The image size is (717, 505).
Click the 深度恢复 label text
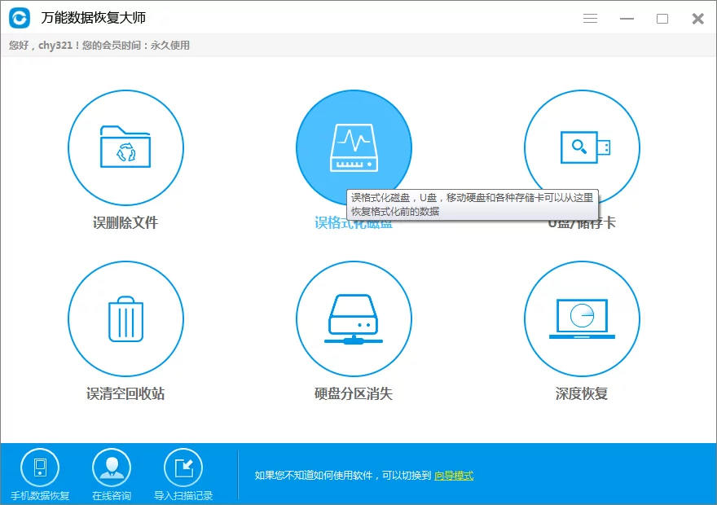click(x=582, y=393)
